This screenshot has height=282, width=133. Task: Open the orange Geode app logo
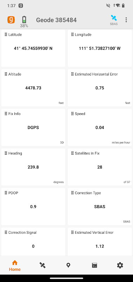coord(11,20)
